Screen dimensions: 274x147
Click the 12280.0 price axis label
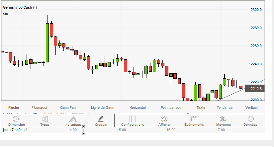pos(255,28)
